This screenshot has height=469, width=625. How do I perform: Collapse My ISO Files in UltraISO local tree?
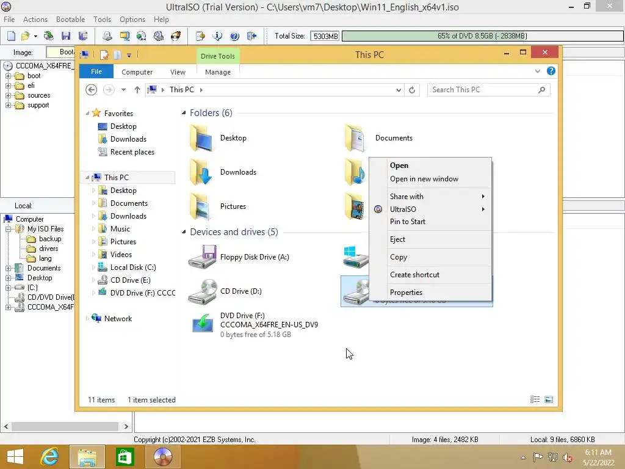click(x=8, y=229)
